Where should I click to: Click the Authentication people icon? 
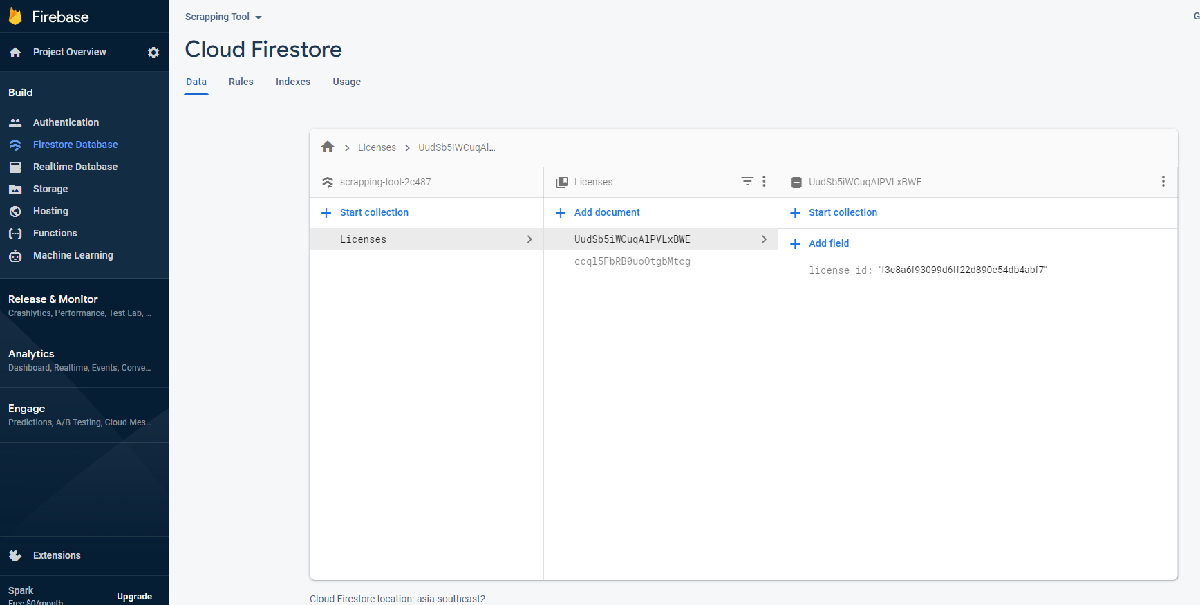(x=15, y=122)
